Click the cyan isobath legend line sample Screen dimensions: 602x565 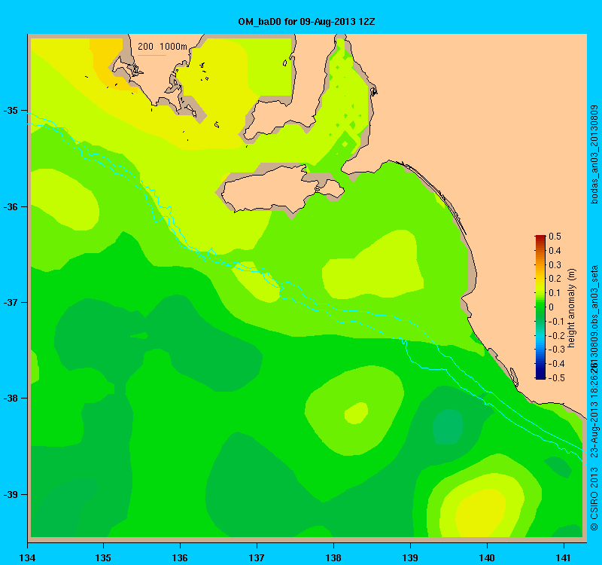click(x=152, y=55)
